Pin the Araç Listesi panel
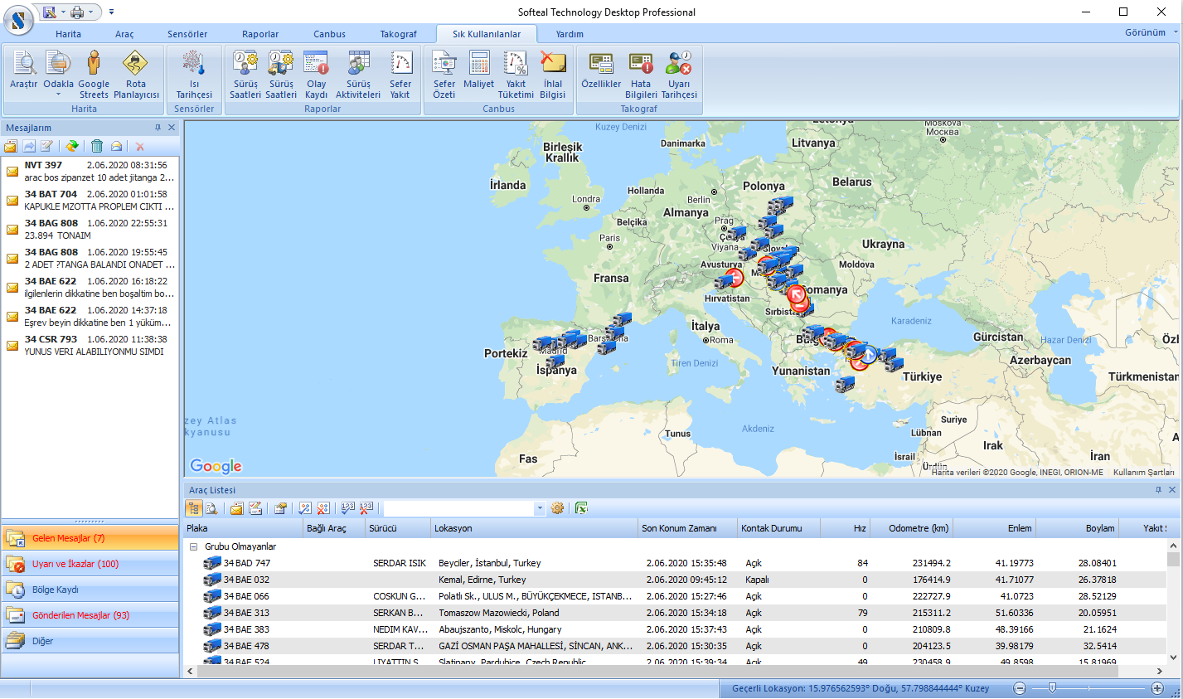This screenshot has width=1183, height=699. click(1158, 490)
